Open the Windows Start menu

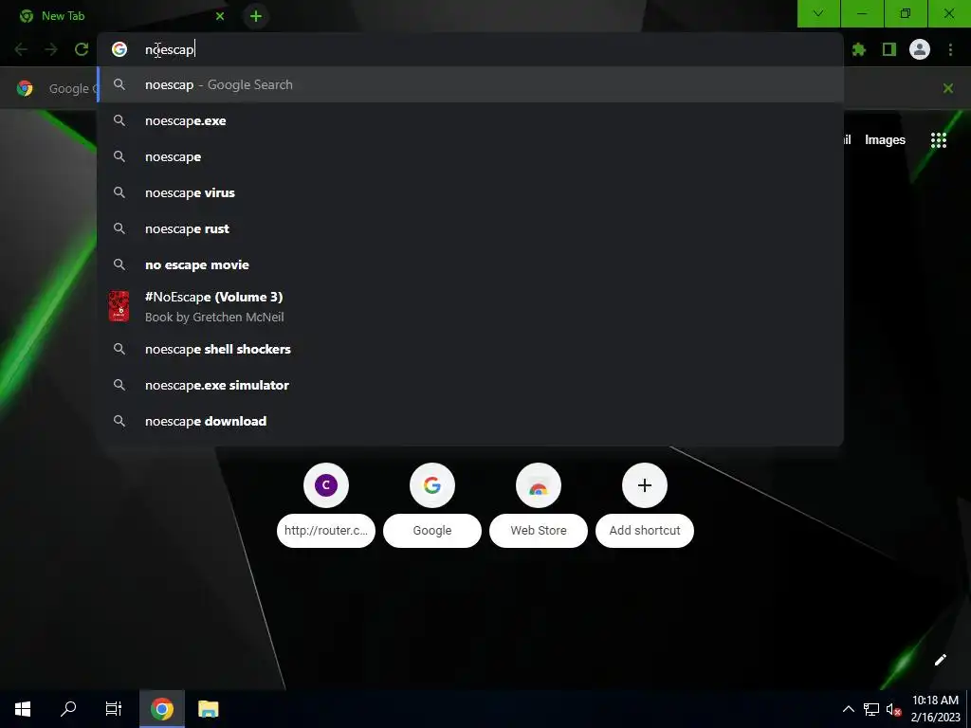(x=23, y=709)
